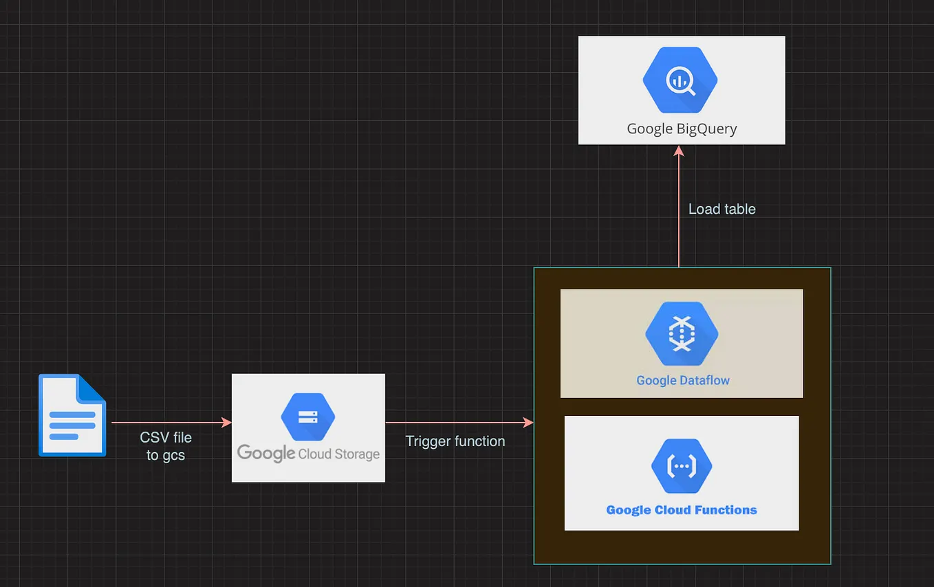Click the code brackets symbol in Cloud Functions hexagon
This screenshot has width=934, height=587.
point(682,465)
